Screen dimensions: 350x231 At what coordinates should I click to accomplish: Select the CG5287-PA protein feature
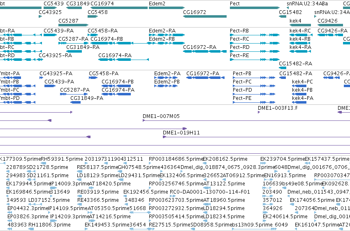tap(74, 94)
